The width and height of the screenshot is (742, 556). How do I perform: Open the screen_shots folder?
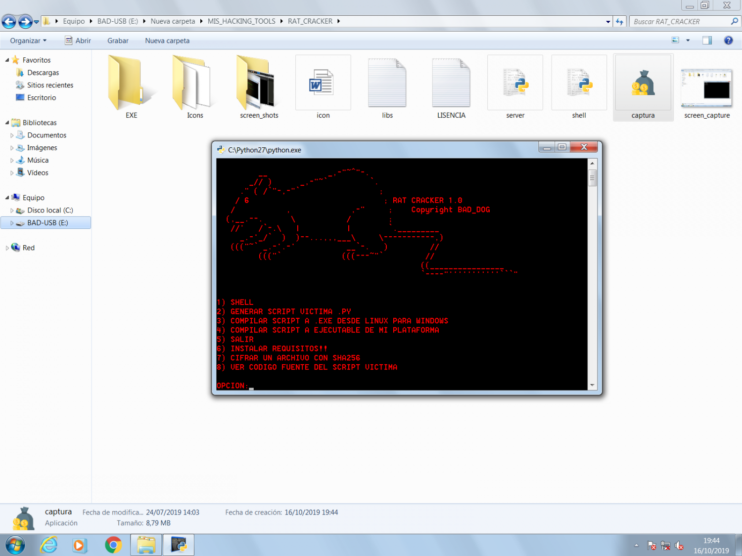(259, 87)
